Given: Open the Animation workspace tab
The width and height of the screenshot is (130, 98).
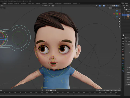Looking at the screenshot, I should pos(44,4).
